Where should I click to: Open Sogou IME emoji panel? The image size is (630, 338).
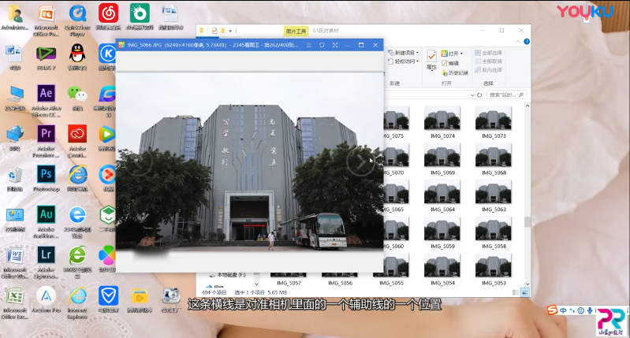[581, 310]
